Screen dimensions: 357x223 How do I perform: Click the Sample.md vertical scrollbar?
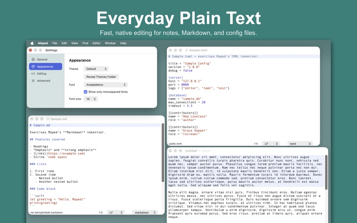[163, 153]
